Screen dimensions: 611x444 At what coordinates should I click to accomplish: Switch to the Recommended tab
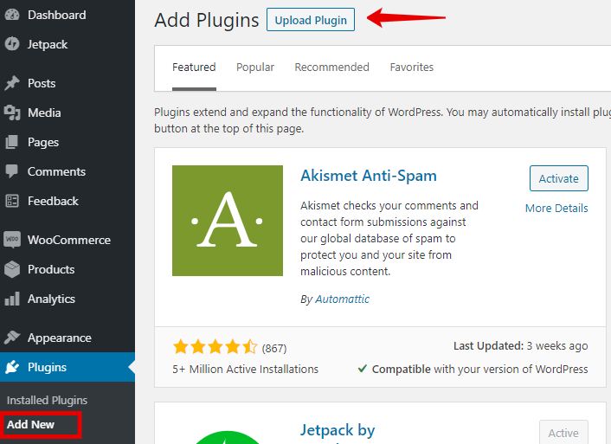332,68
